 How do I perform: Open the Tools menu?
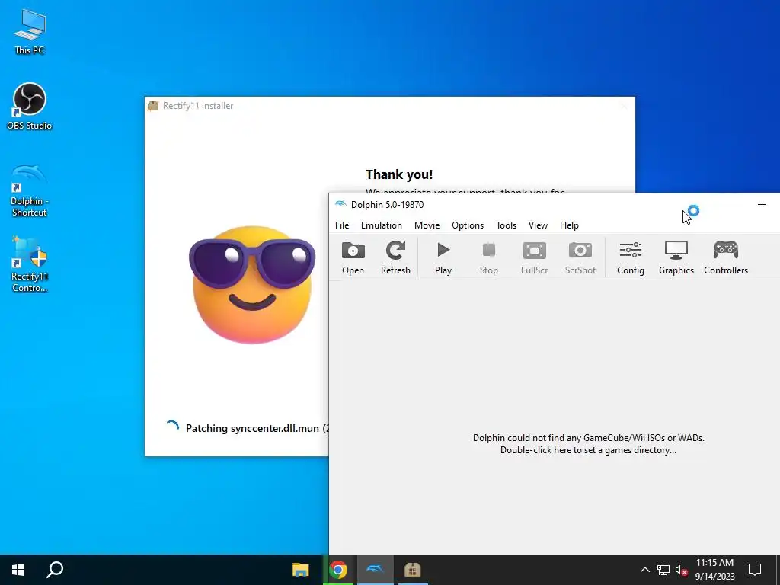point(506,225)
